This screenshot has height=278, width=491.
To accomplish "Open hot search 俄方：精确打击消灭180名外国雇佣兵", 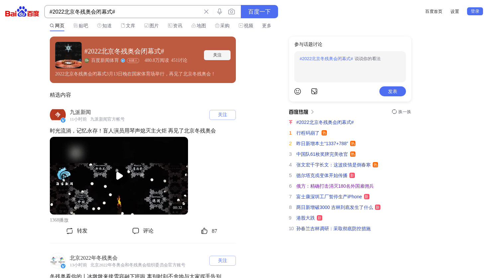I will point(335,186).
